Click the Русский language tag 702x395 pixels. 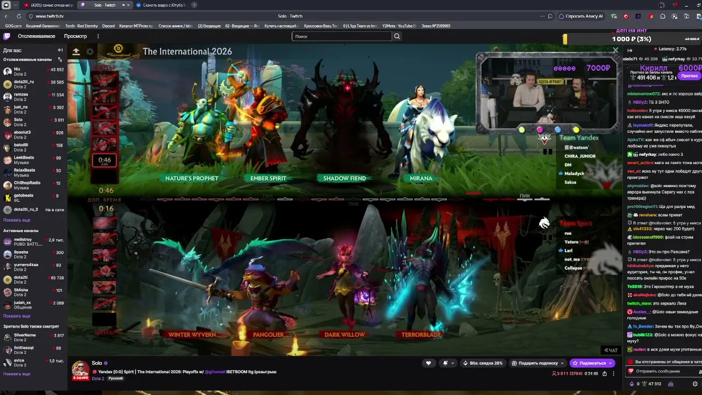coord(115,379)
